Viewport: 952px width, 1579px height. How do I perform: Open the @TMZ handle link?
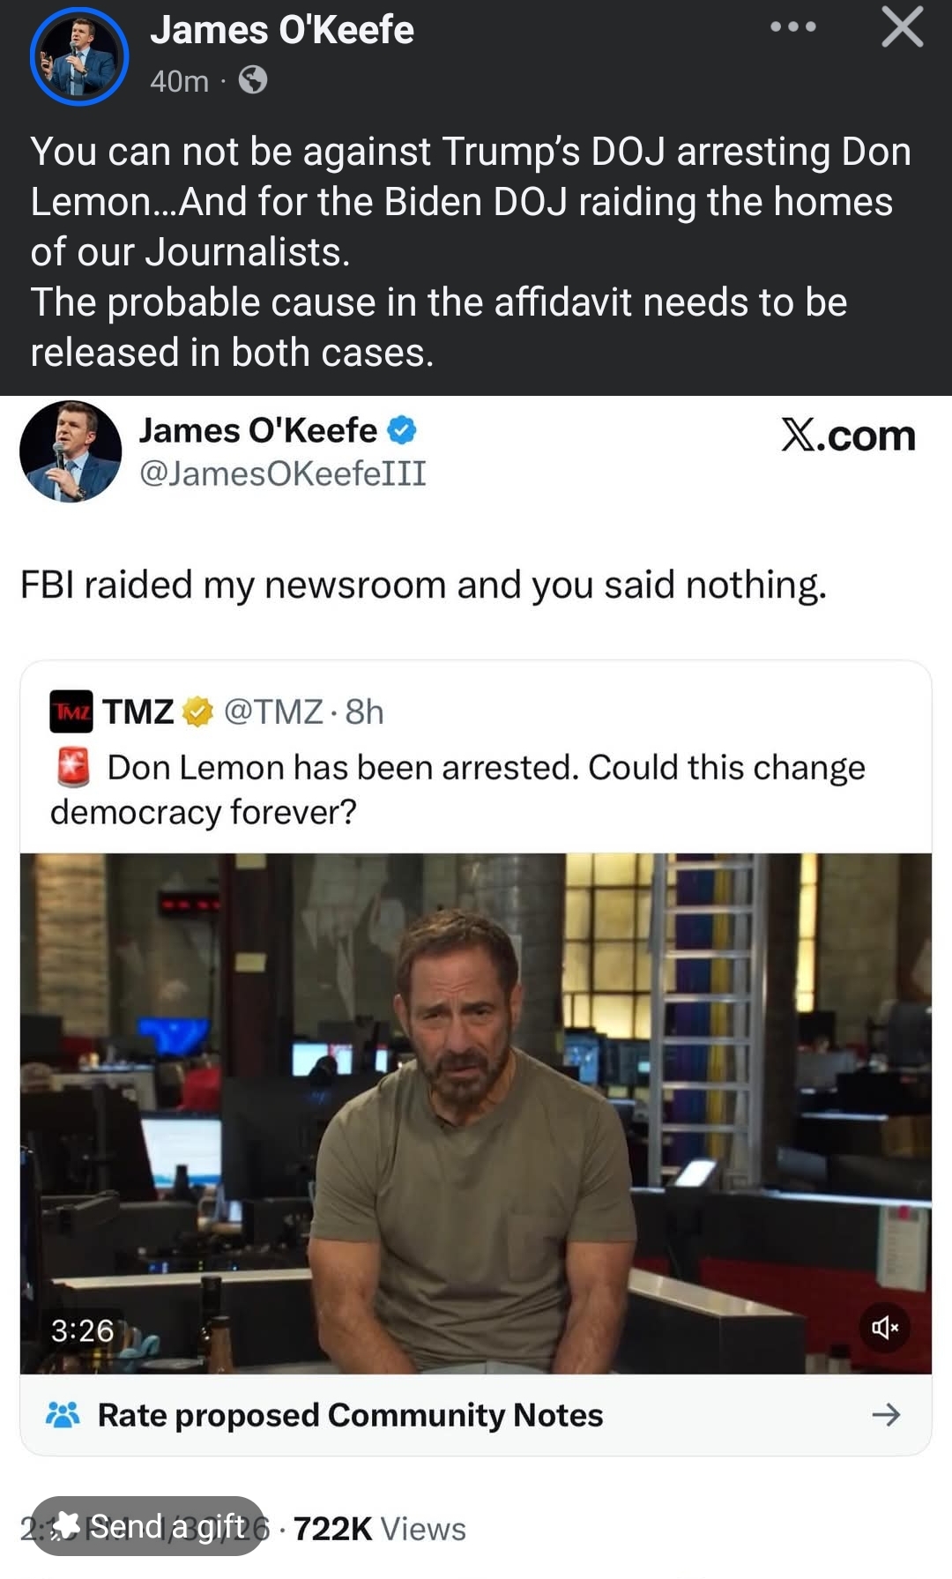coord(273,711)
